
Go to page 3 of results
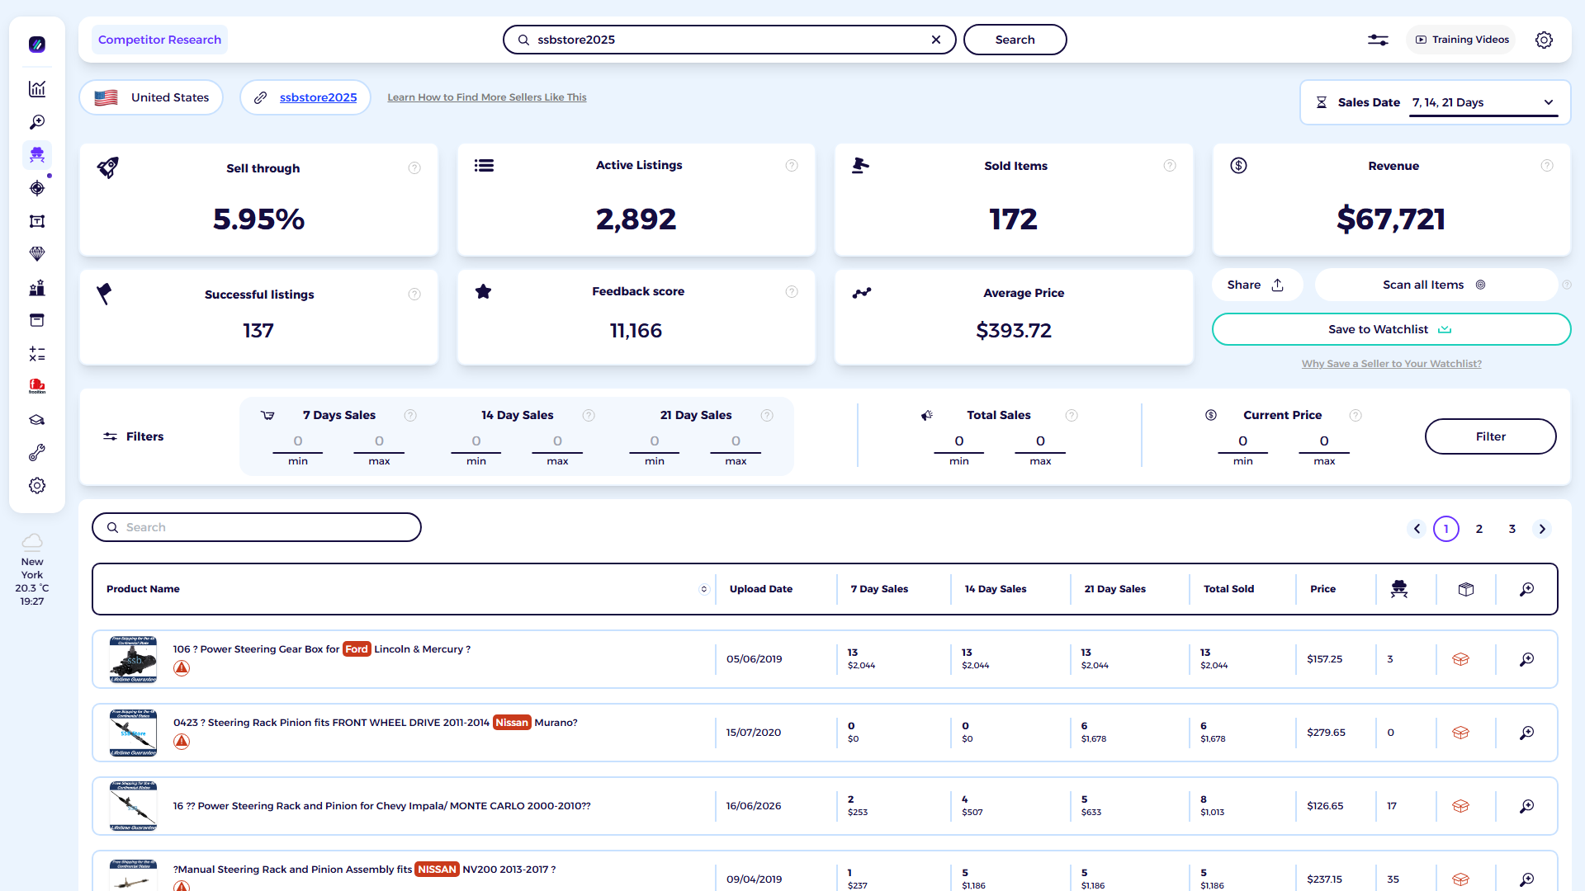coord(1512,529)
